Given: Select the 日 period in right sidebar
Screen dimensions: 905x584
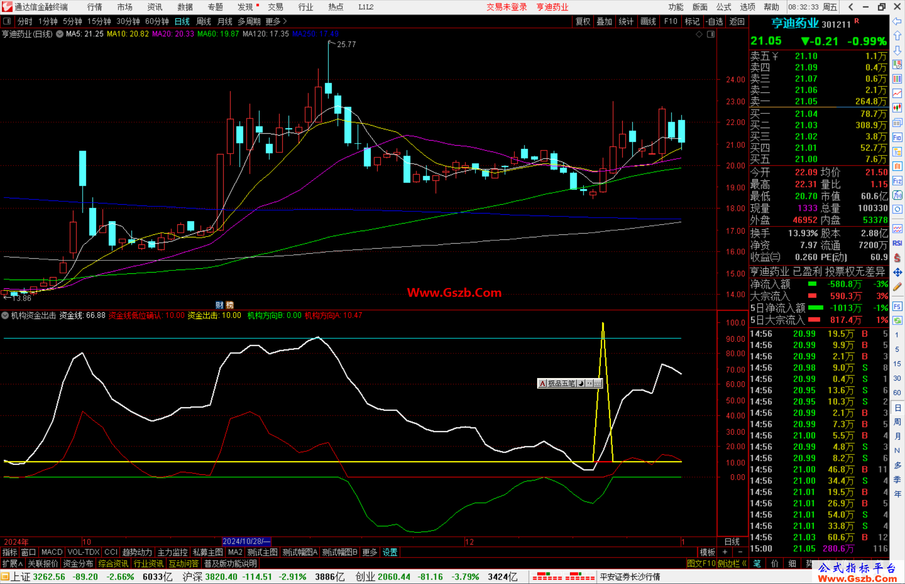Looking at the screenshot, I should (897, 408).
